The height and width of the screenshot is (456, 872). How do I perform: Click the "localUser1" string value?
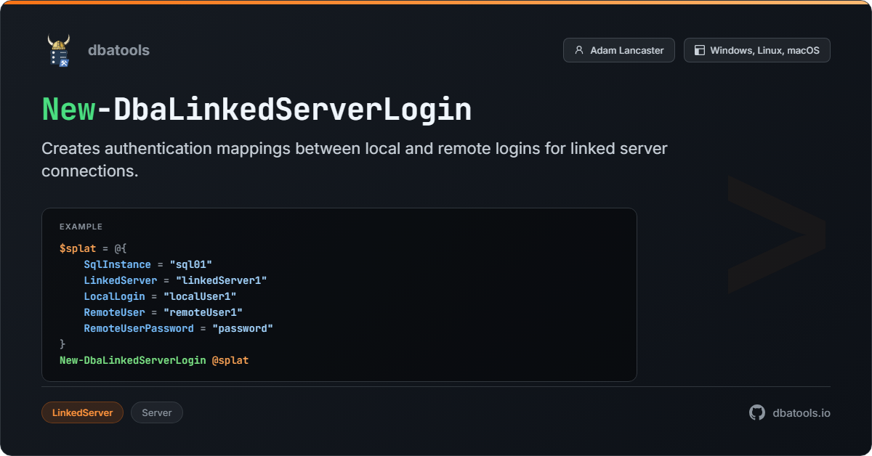coord(200,296)
